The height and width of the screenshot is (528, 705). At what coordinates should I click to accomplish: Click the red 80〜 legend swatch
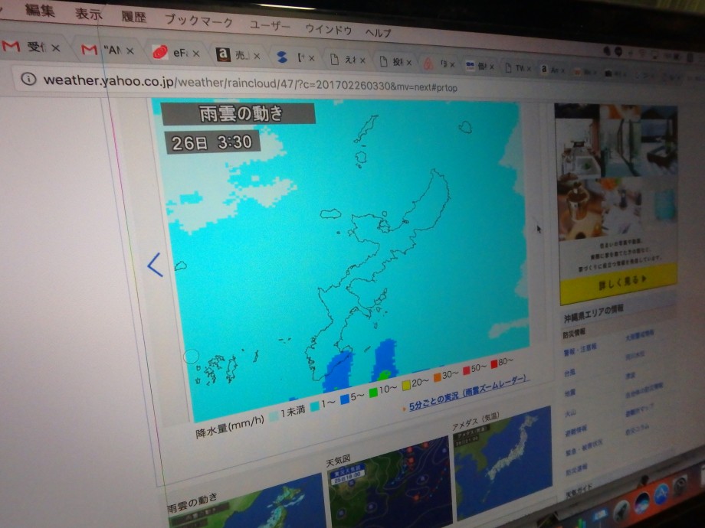tap(494, 363)
